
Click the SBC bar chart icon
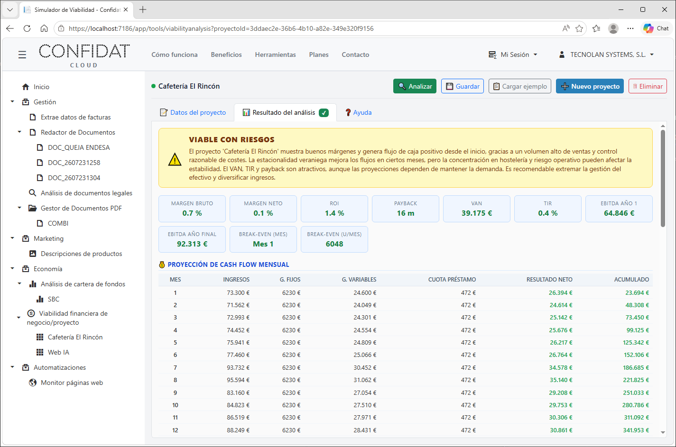tap(40, 299)
